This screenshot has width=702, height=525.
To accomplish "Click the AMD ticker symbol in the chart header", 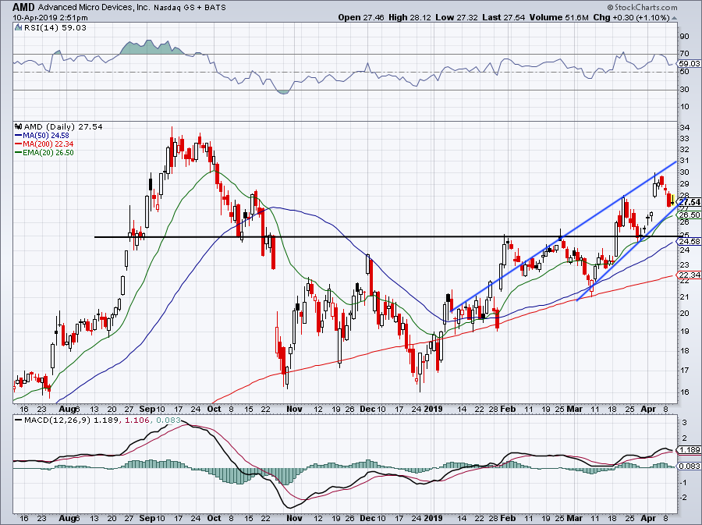I will tap(23, 7).
